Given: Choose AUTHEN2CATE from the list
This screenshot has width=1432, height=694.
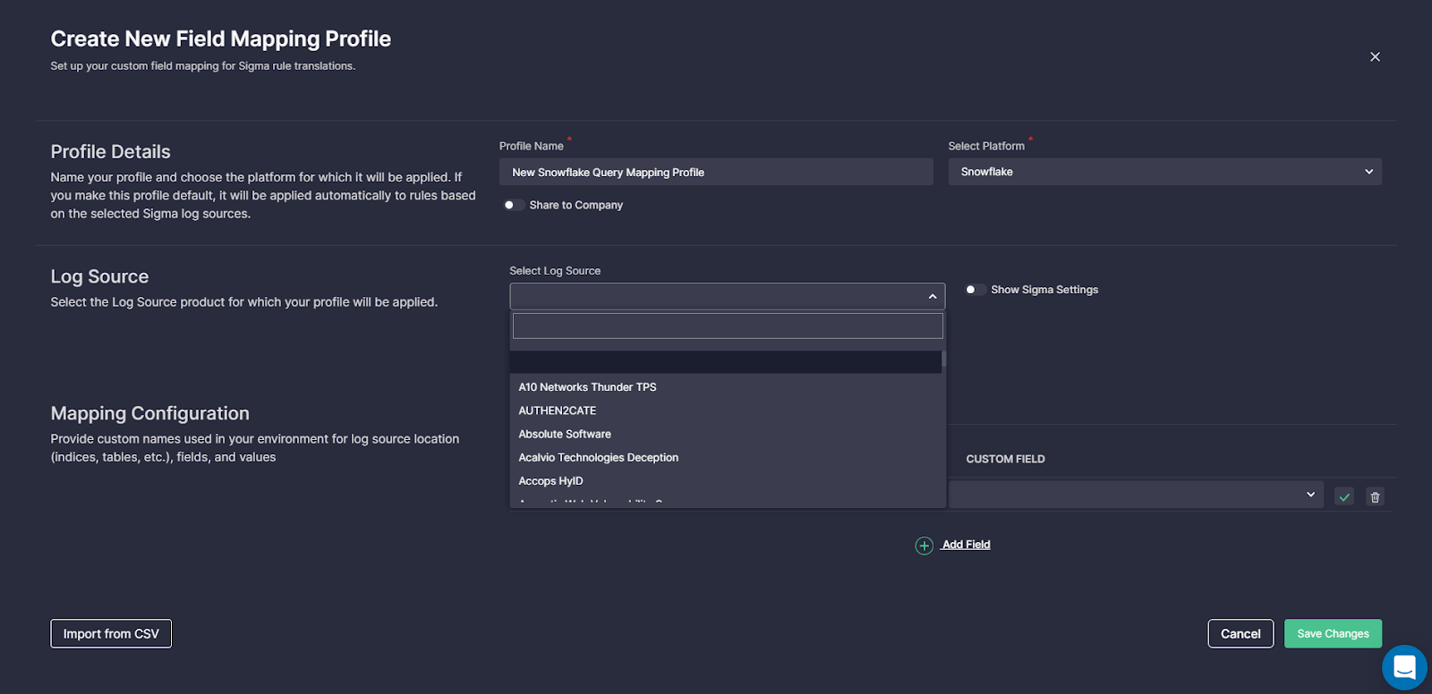Looking at the screenshot, I should (557, 410).
